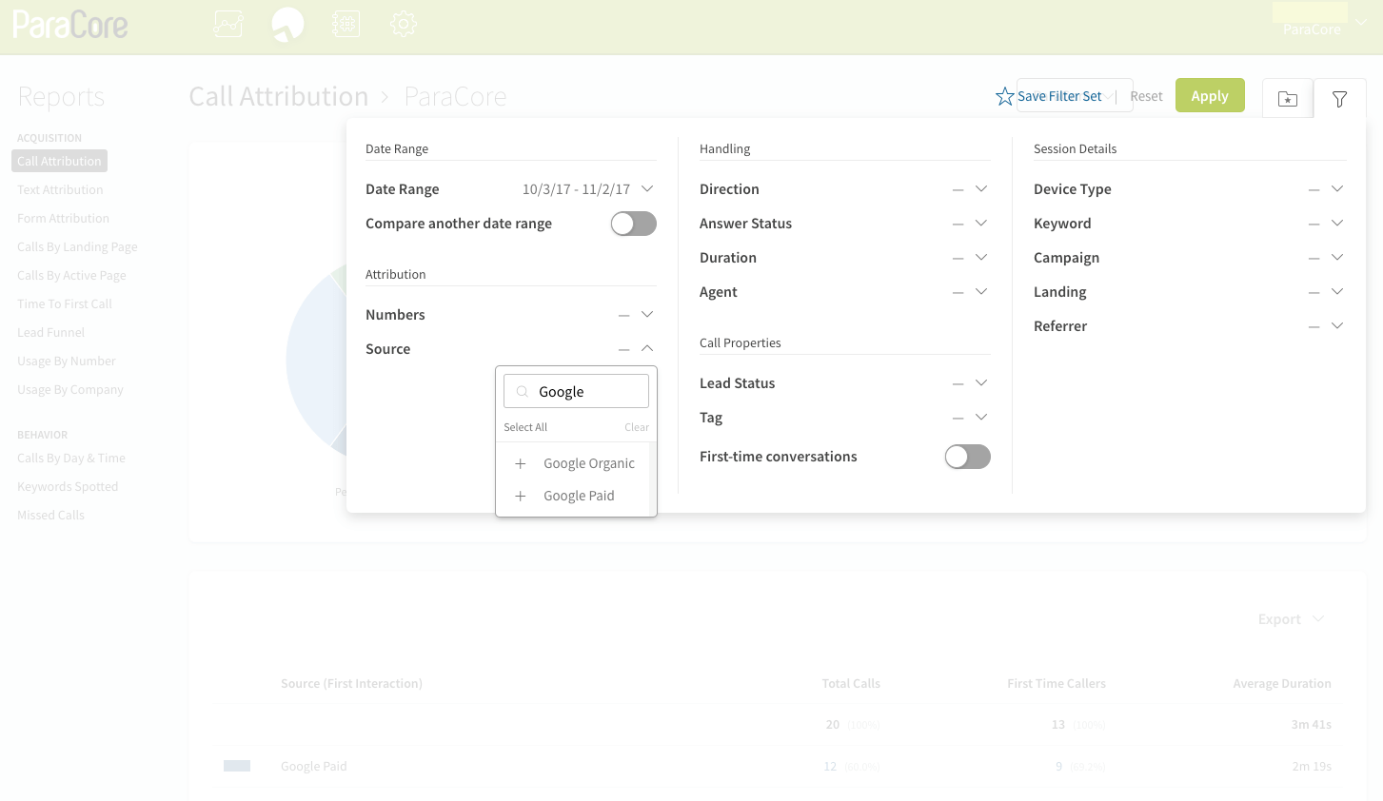Viewport: 1383px width, 801px height.
Task: Click Call Attribution breadcrumb
Action: click(x=278, y=96)
